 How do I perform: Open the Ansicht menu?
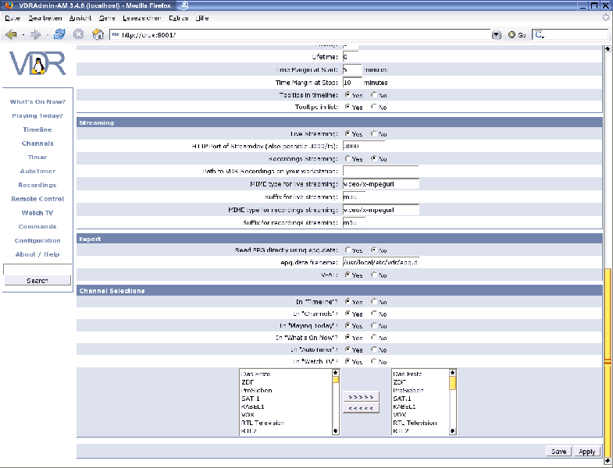point(80,17)
